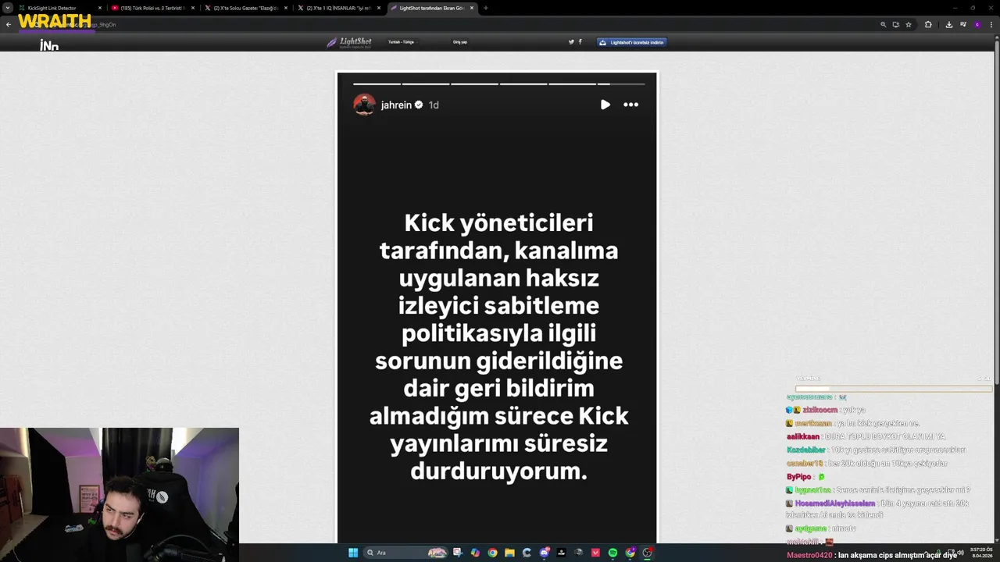Click the install app icon in address bar

click(x=896, y=24)
